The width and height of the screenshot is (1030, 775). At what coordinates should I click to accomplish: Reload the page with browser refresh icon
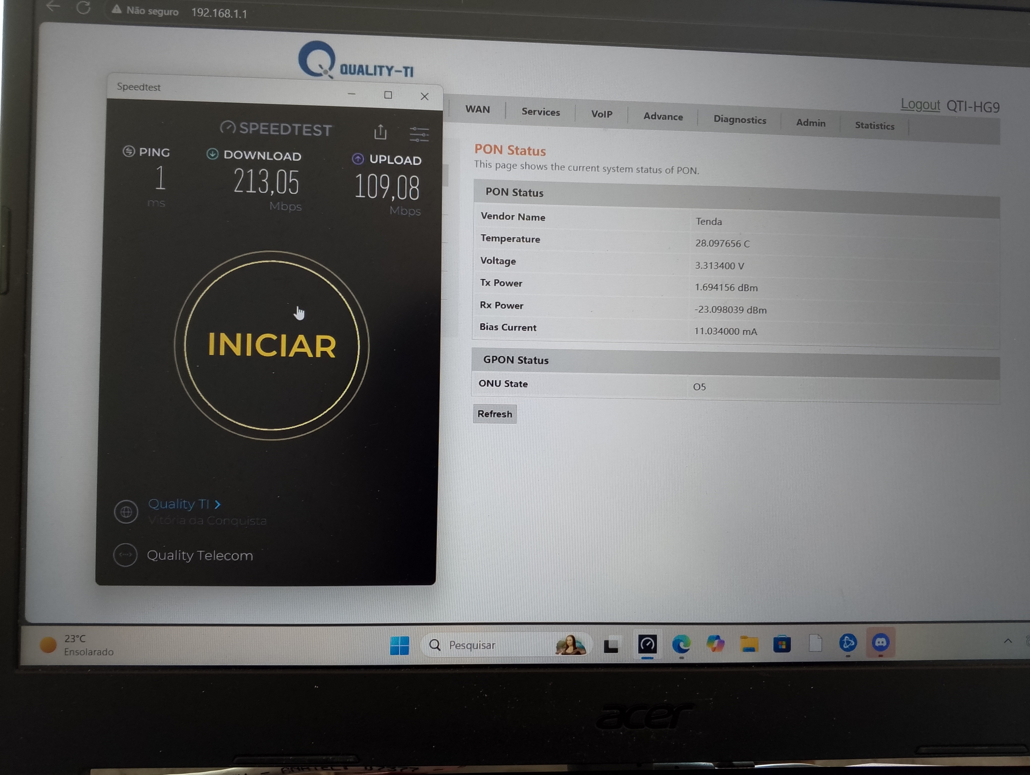point(84,8)
